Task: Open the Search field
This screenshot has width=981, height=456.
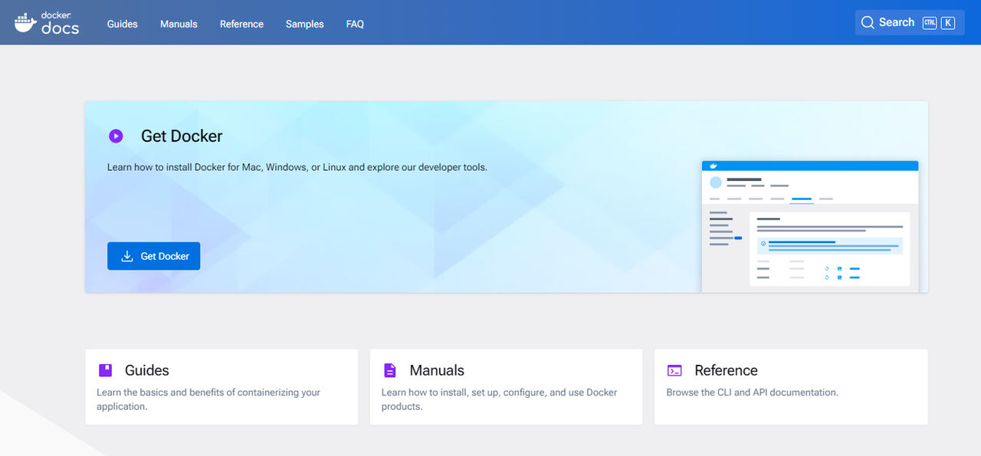Action: pyautogui.click(x=910, y=22)
